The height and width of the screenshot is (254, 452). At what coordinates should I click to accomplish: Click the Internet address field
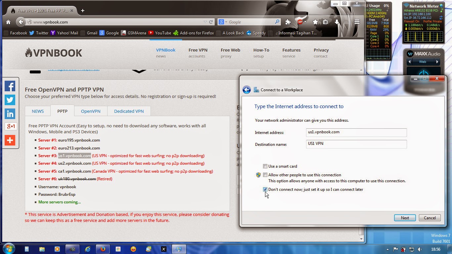pos(356,132)
